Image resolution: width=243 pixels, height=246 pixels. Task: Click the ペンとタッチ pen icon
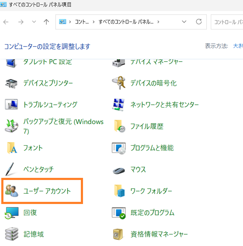coord(10,169)
